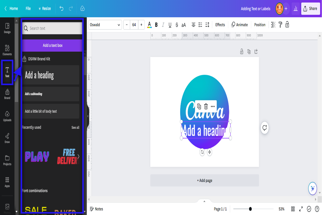Click the Adding Text or Labels title
The image size is (322, 215).
point(255,8)
